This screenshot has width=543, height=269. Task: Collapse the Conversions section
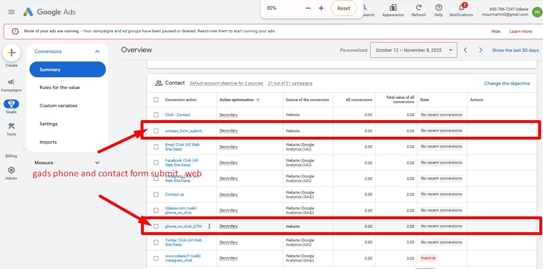[97, 51]
